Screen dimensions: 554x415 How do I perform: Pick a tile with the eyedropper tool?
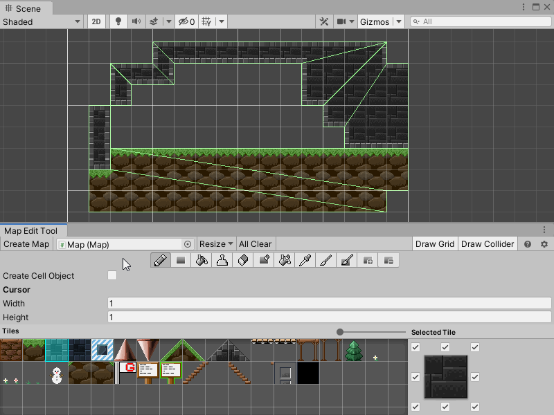coord(305,260)
